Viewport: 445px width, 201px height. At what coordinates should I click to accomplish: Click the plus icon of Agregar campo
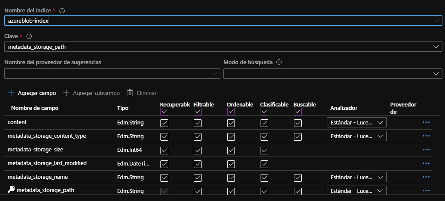(x=11, y=93)
